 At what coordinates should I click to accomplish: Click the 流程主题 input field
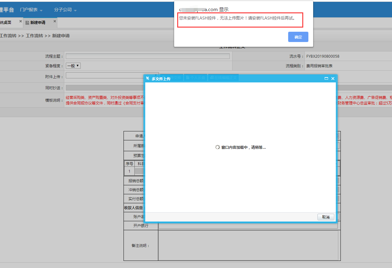click(147, 56)
